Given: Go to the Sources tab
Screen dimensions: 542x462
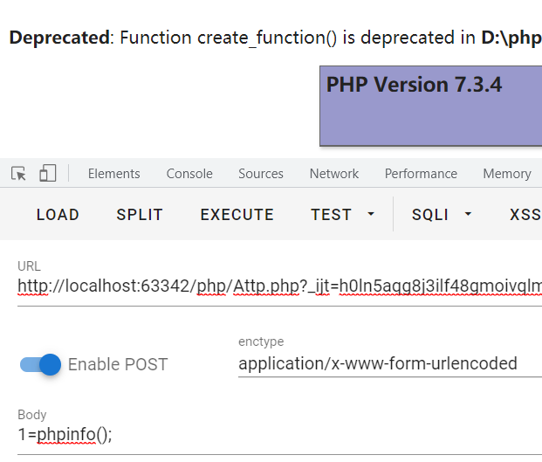Looking at the screenshot, I should tap(261, 174).
